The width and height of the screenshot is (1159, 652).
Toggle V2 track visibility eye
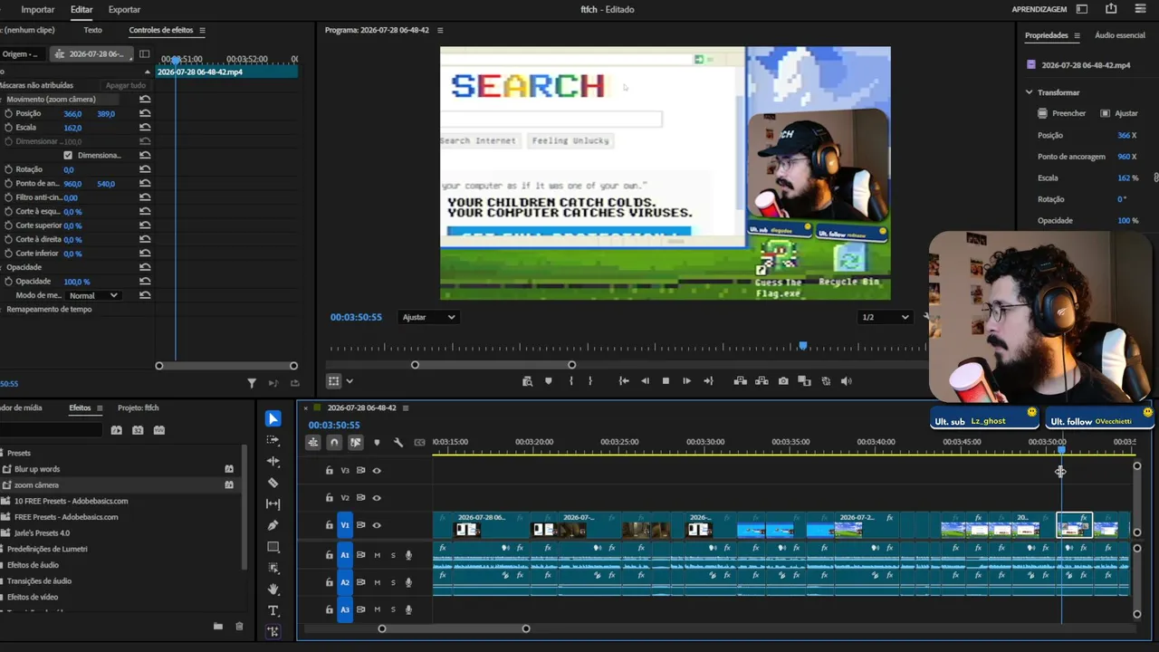(x=377, y=497)
